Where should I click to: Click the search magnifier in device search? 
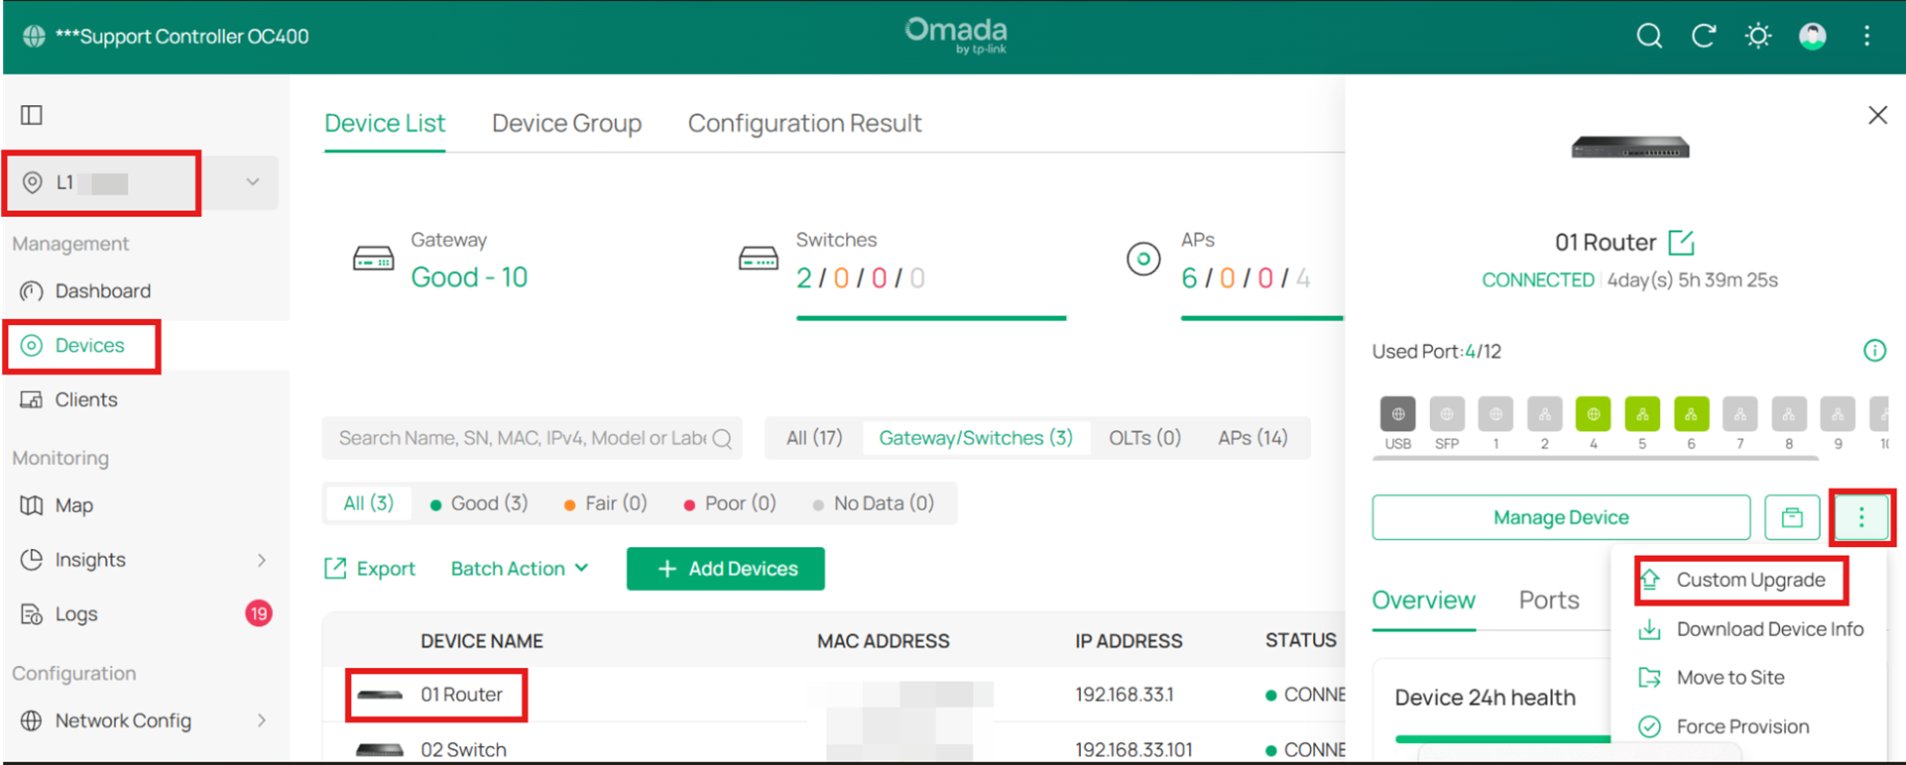point(722,438)
